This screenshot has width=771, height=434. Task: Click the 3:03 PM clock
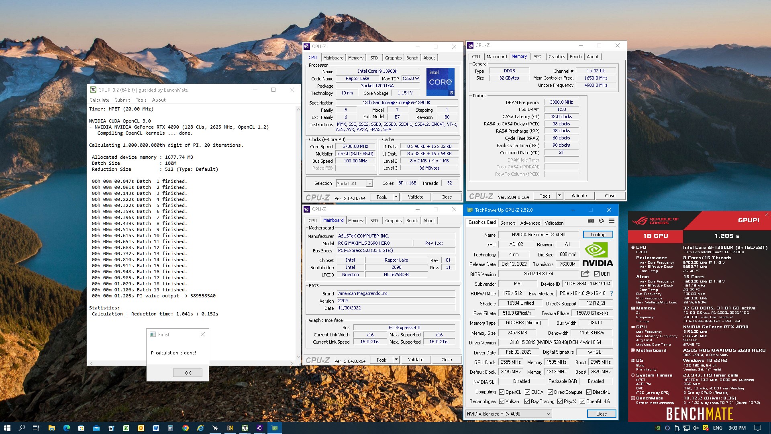pyautogui.click(x=737, y=428)
